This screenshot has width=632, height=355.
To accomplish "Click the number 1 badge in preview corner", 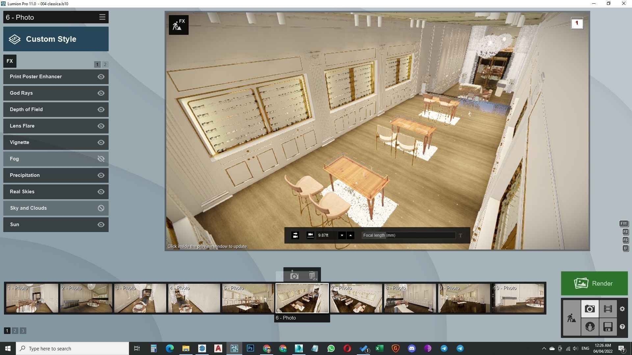I will 577,23.
